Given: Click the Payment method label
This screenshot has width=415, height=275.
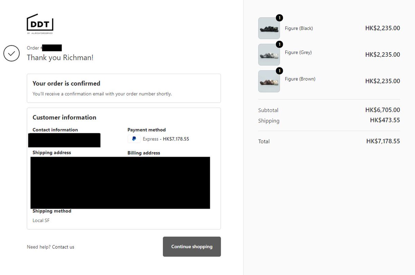Looking at the screenshot, I should coord(147,130).
